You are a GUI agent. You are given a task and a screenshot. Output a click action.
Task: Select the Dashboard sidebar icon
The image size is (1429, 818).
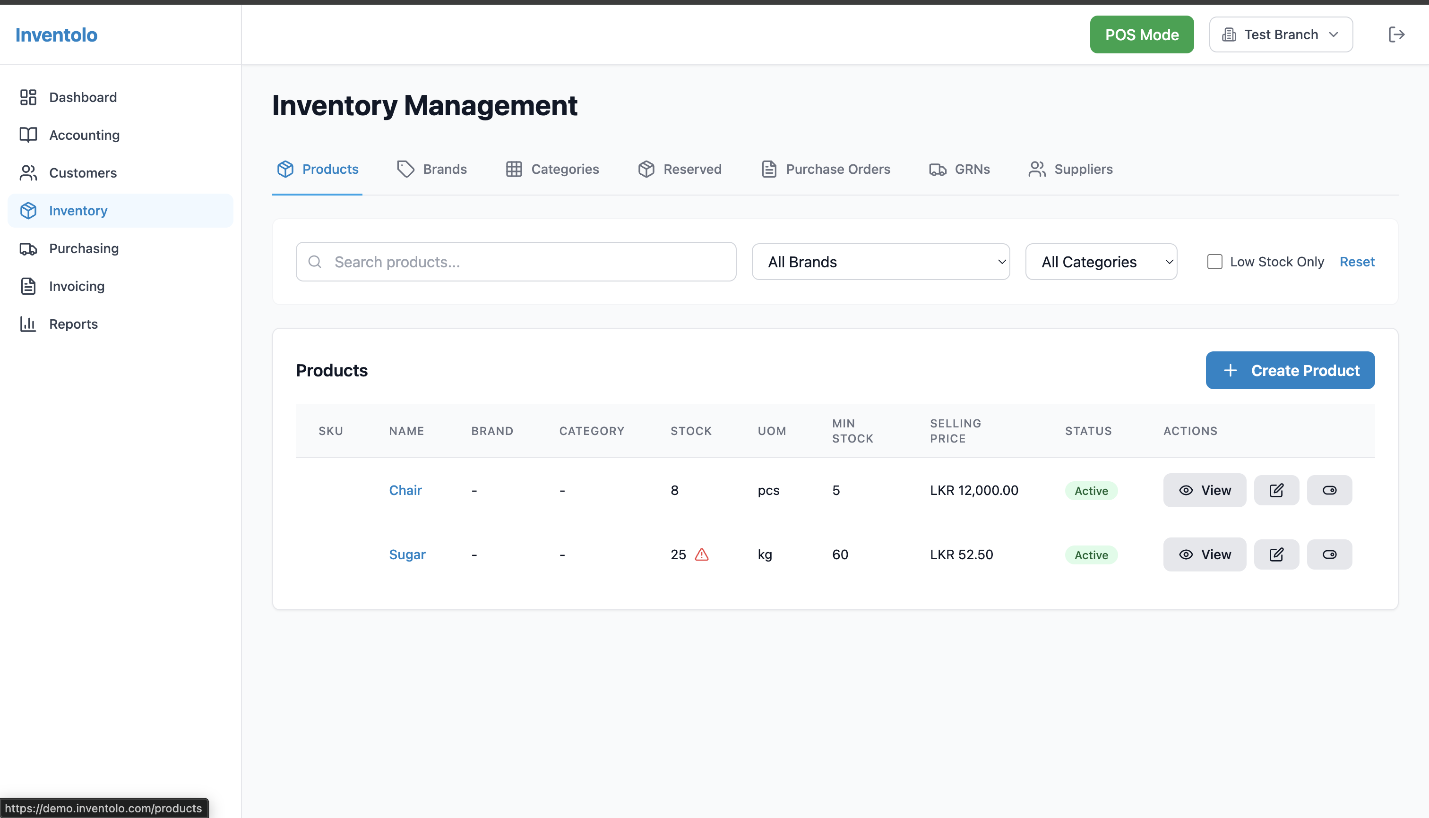[x=29, y=97]
